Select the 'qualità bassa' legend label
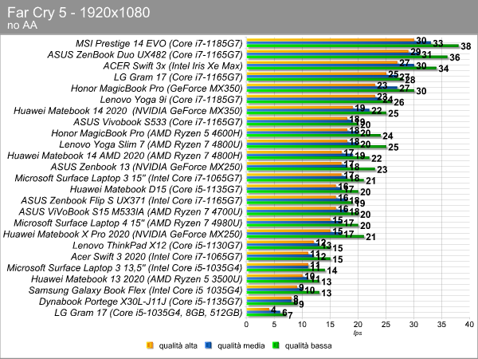The width and height of the screenshot is (478, 359). point(308,345)
